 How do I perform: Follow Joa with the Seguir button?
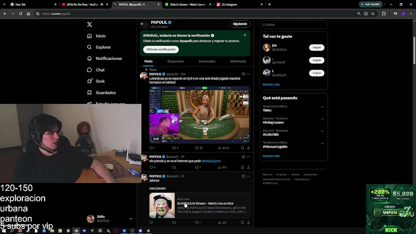click(317, 47)
